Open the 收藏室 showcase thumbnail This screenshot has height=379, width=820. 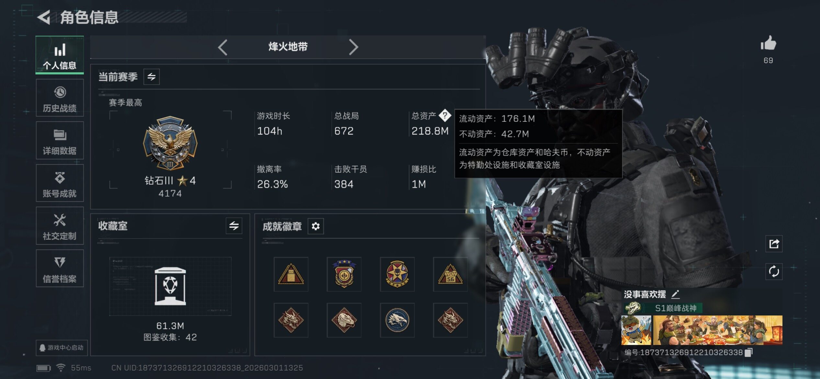[170, 286]
